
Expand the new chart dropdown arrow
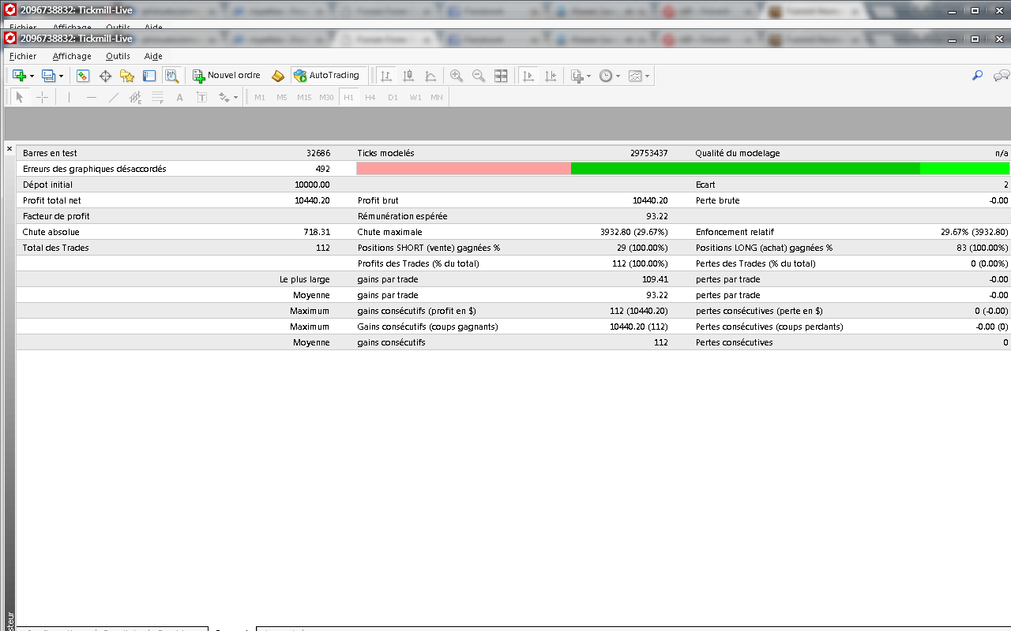[x=32, y=77]
